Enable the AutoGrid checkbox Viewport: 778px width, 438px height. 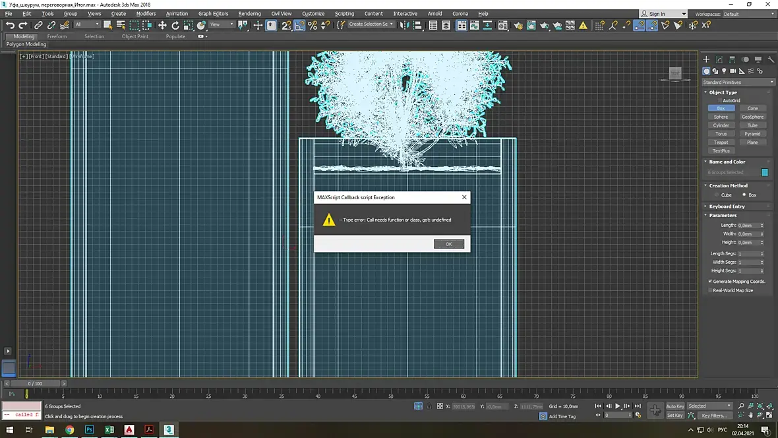click(719, 100)
